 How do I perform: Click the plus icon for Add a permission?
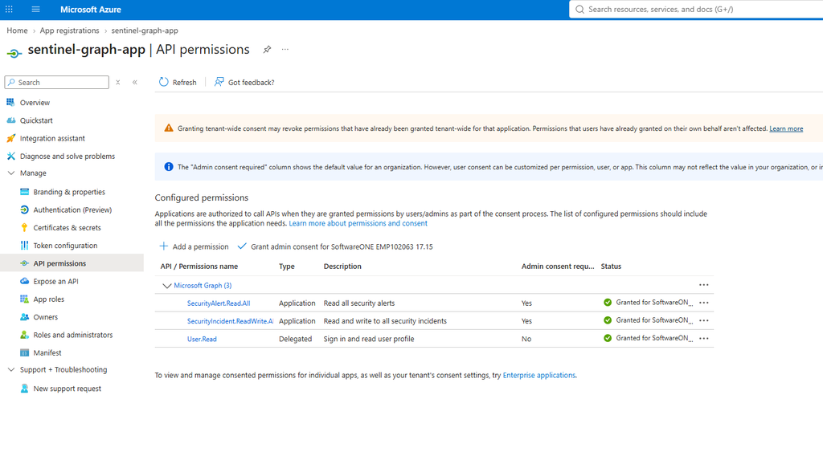click(x=164, y=246)
